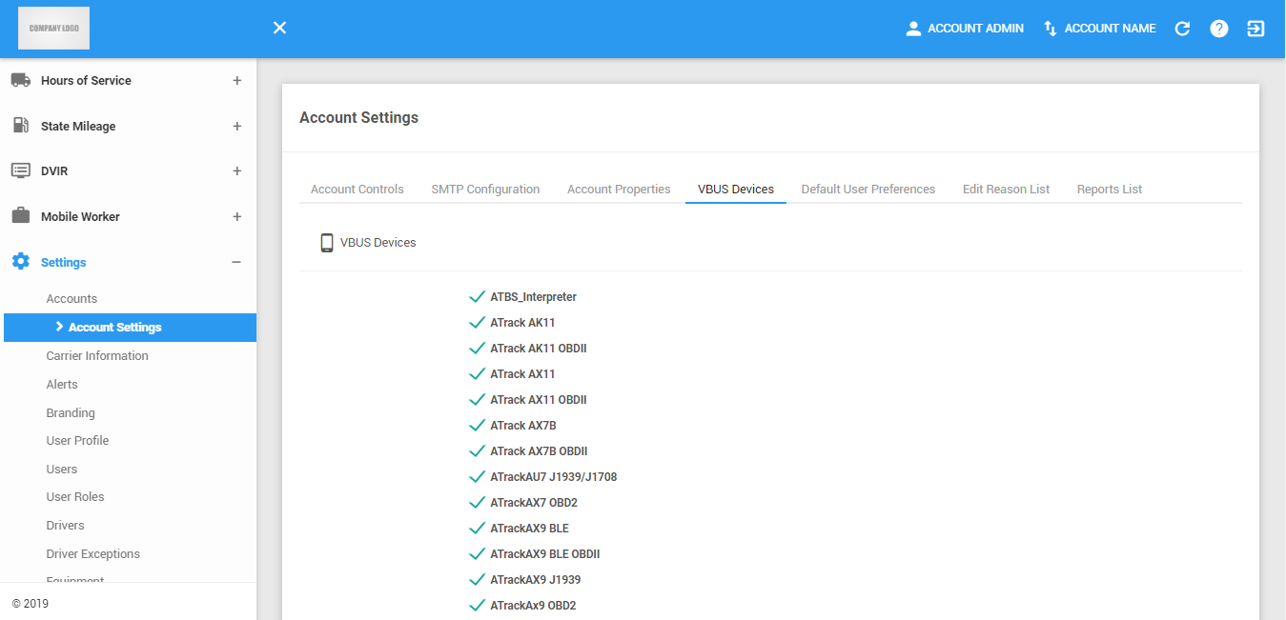This screenshot has width=1286, height=620.
Task: Toggle the ATrackAX9 BLE checkmark
Action: pos(478,529)
